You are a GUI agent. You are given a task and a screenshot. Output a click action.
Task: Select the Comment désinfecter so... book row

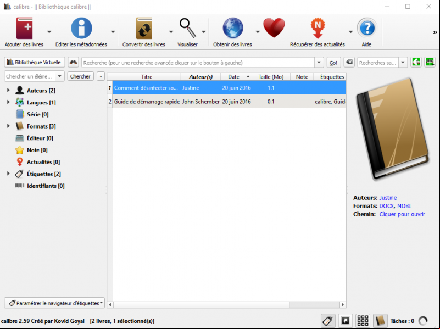[226, 88]
